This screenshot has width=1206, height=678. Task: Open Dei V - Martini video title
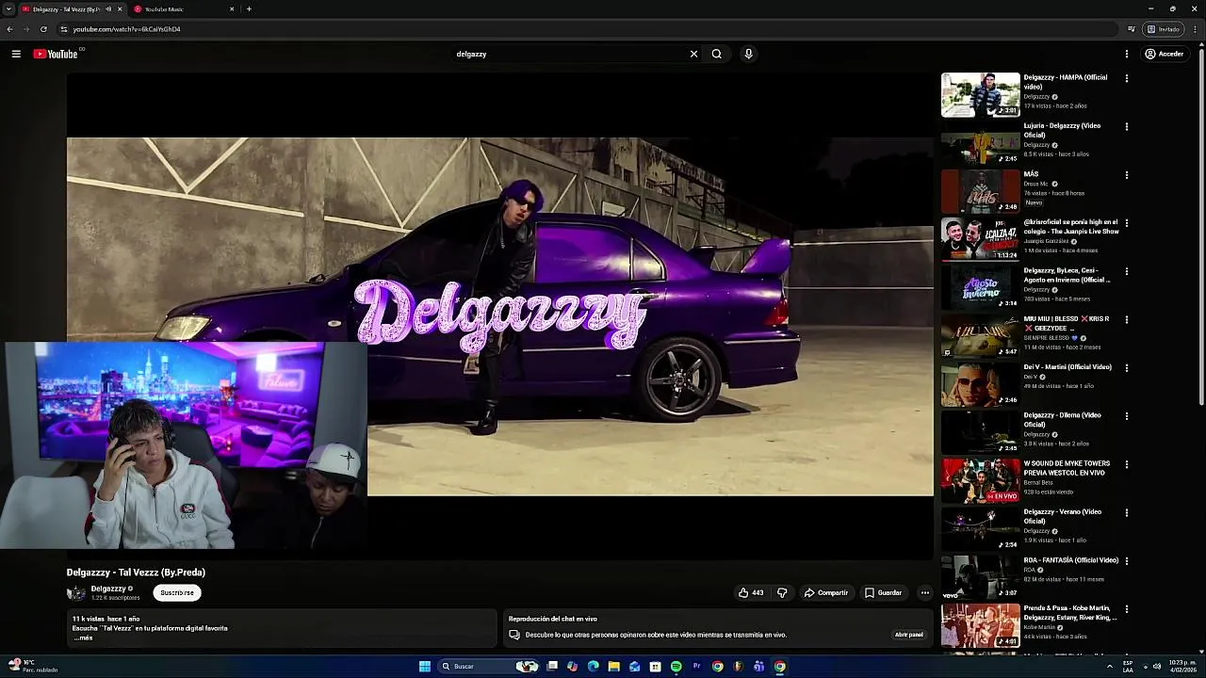(1067, 367)
